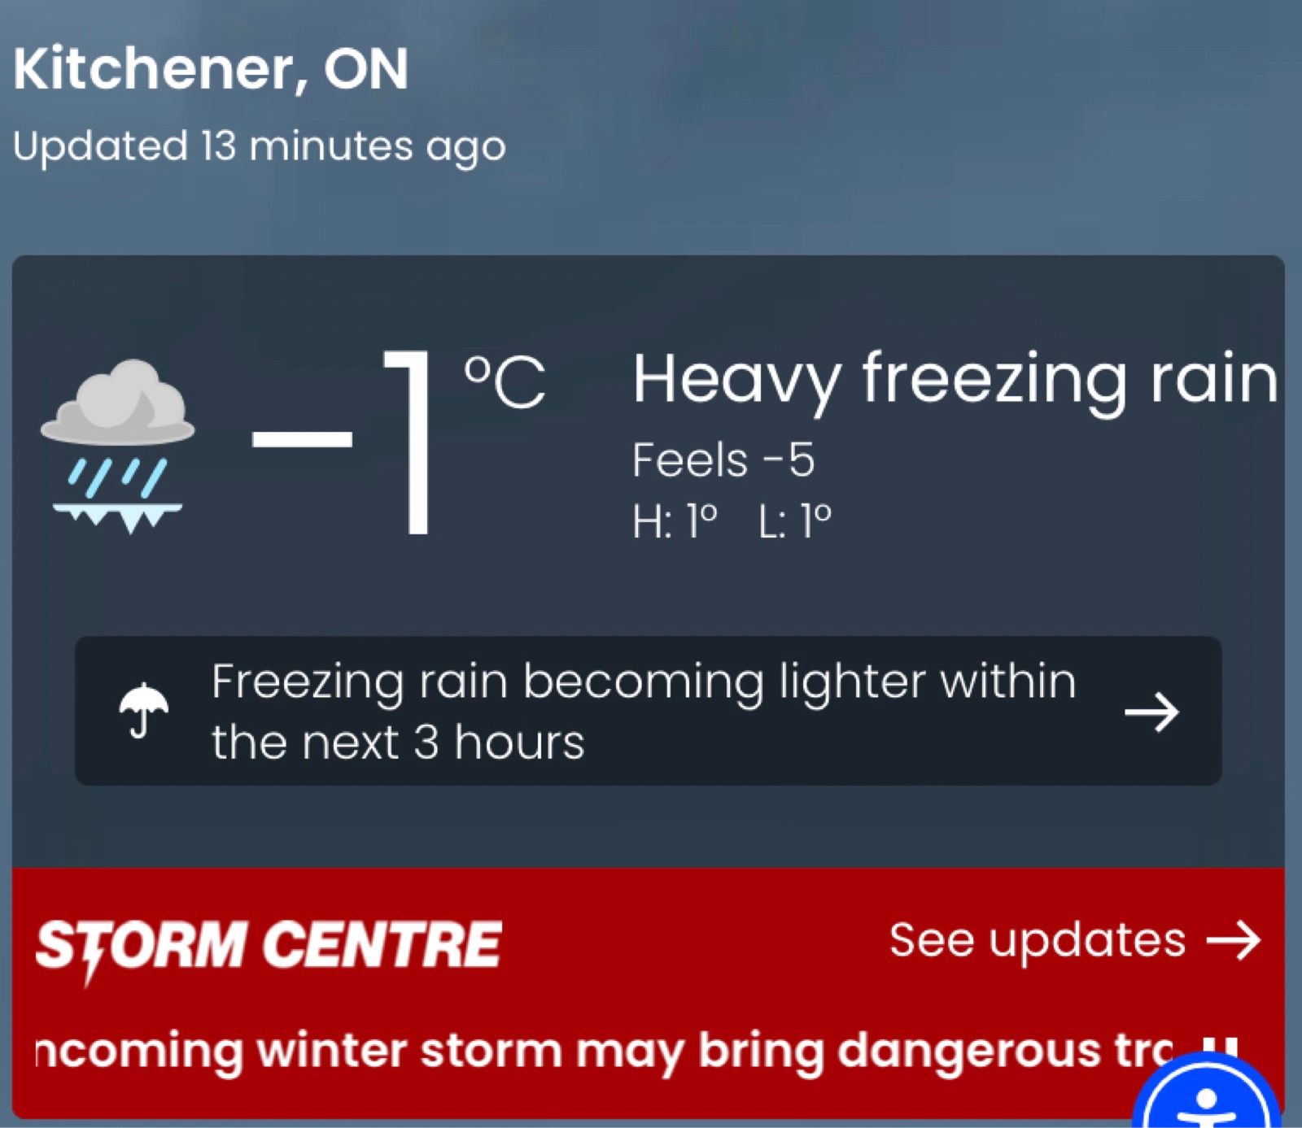Click the umbrella icon in precipitation banner

pyautogui.click(x=143, y=710)
